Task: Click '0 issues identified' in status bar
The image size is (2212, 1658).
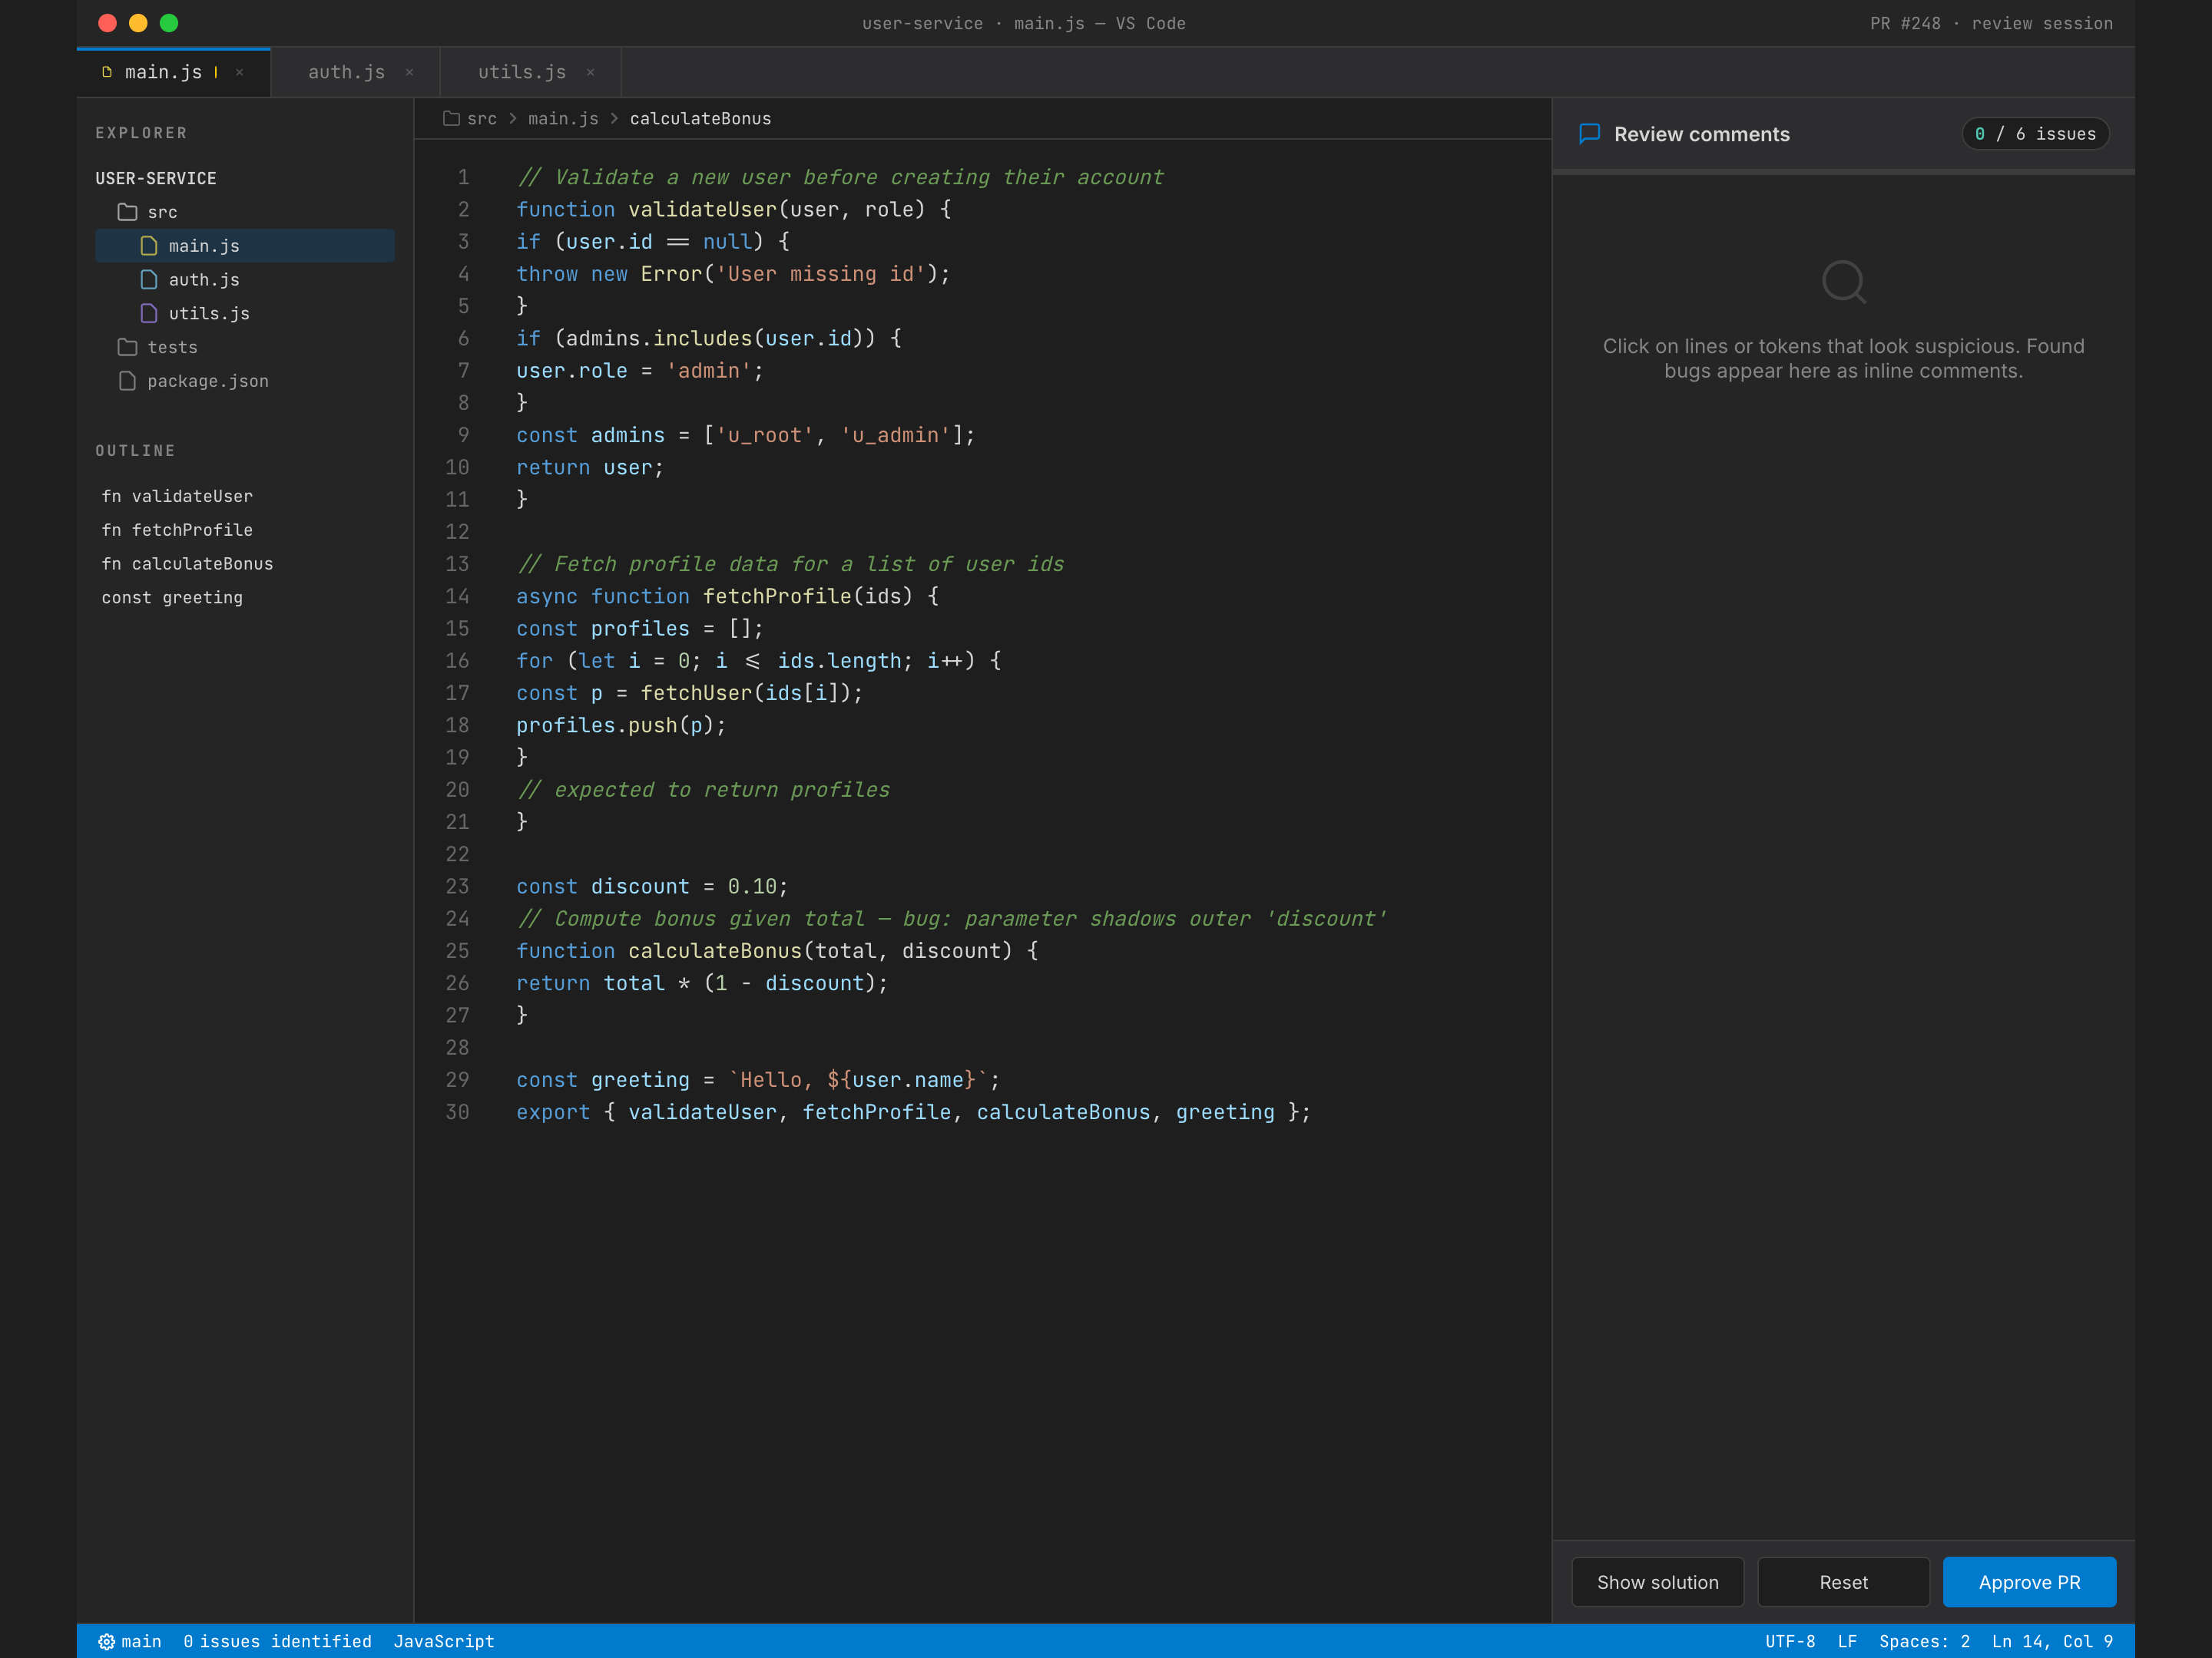Action: point(277,1641)
